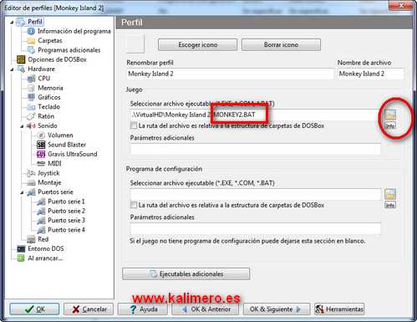Click the Programas adicionales icon
Image resolution: width=417 pixels, height=322 pixels.
point(31,50)
